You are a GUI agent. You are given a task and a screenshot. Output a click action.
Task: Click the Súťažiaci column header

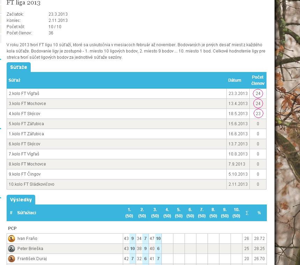pos(27,213)
